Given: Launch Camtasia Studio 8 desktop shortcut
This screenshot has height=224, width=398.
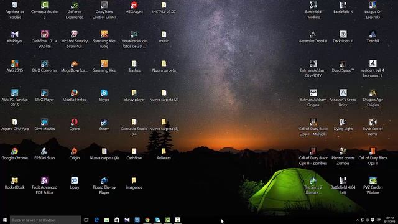Looking at the screenshot, I should (44, 10).
